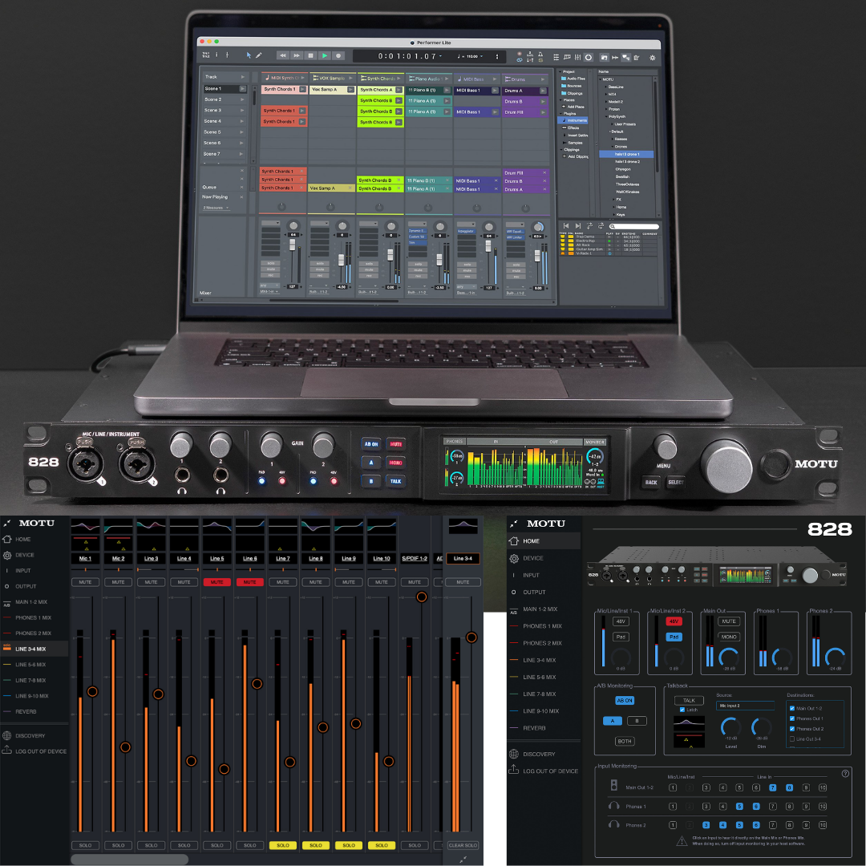Check Line Out 3-4 talkback destination
Screen dimensions: 866x866
[792, 739]
